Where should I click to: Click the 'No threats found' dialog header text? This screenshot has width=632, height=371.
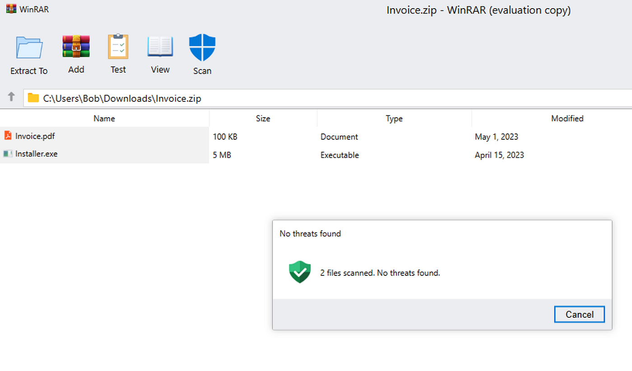click(310, 234)
